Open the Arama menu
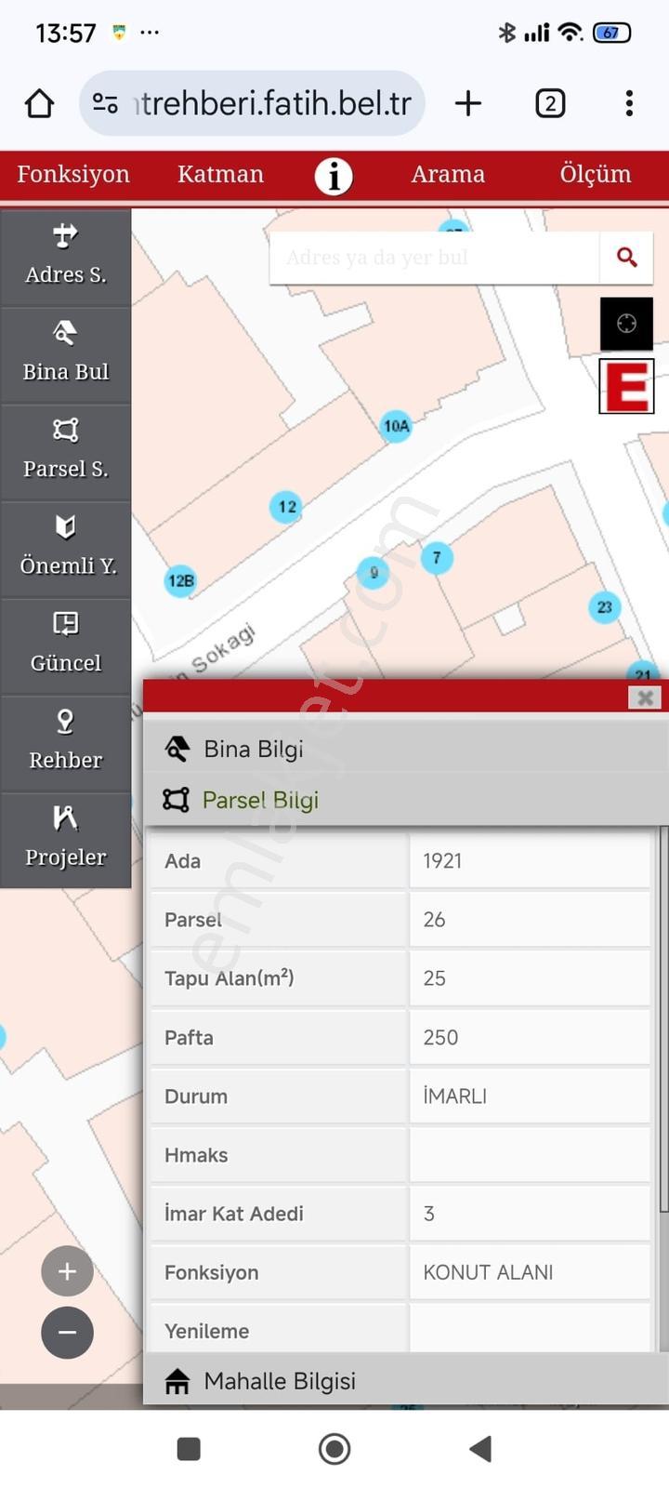The width and height of the screenshot is (669, 1488). pos(448,174)
